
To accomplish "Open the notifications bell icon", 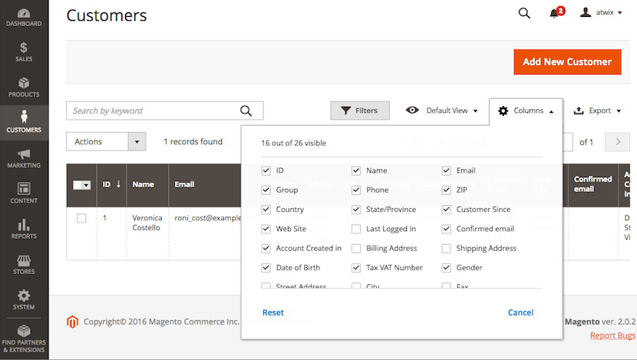I will 554,13.
